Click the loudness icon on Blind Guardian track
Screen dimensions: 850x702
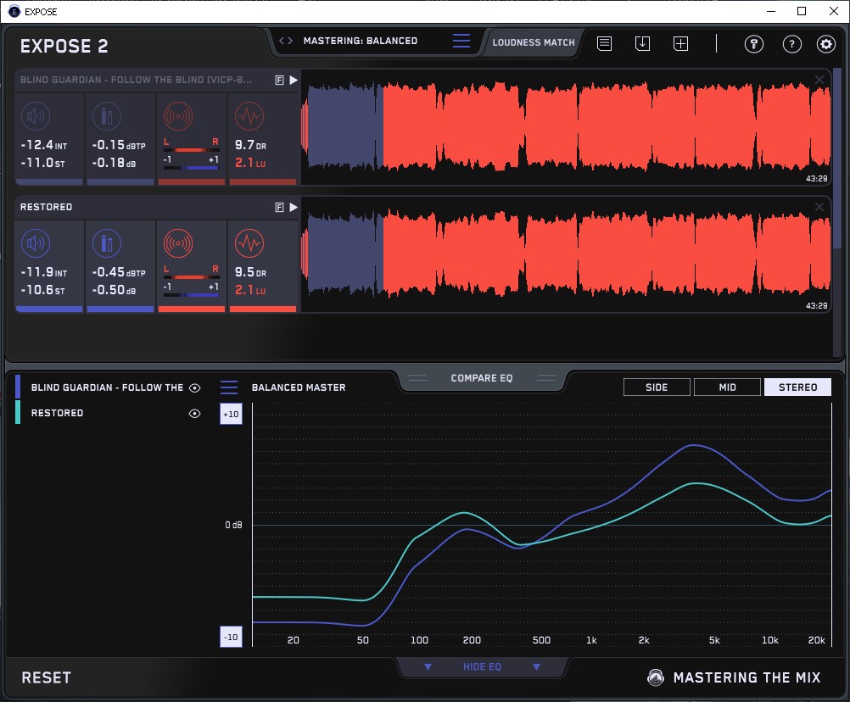click(36, 116)
